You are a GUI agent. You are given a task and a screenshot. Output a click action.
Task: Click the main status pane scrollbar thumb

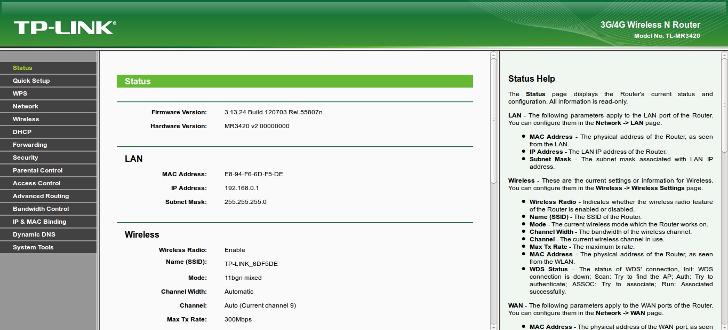tap(493, 122)
